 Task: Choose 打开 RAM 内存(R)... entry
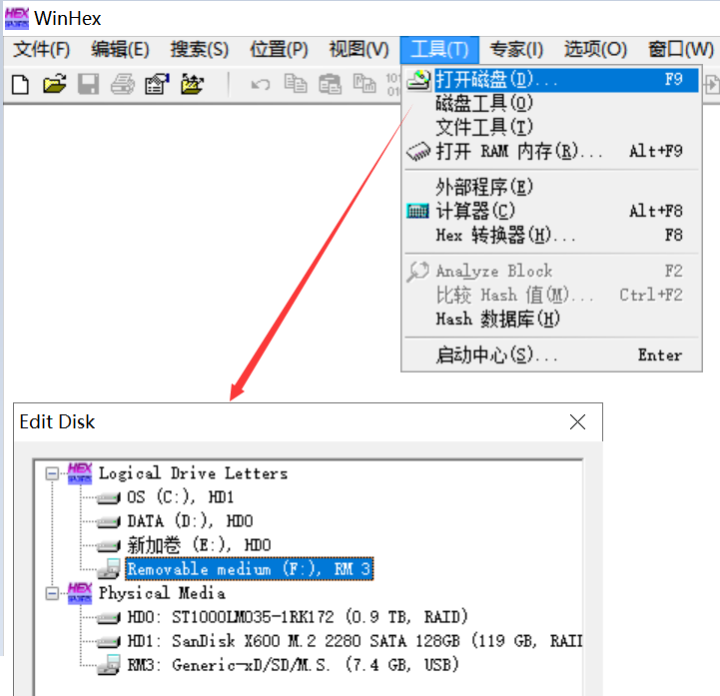pos(551,152)
